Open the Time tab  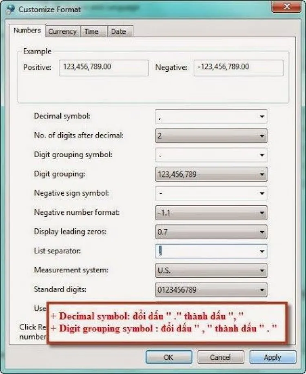pyautogui.click(x=91, y=31)
